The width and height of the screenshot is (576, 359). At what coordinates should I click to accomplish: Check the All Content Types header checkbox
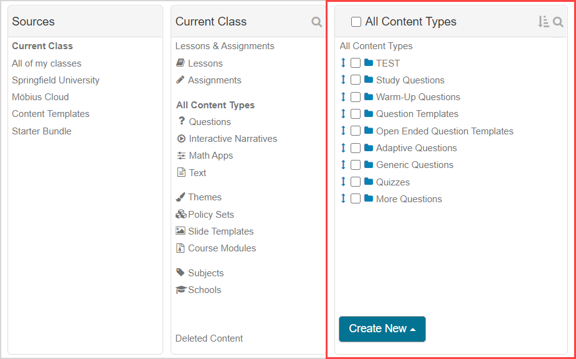coord(356,22)
